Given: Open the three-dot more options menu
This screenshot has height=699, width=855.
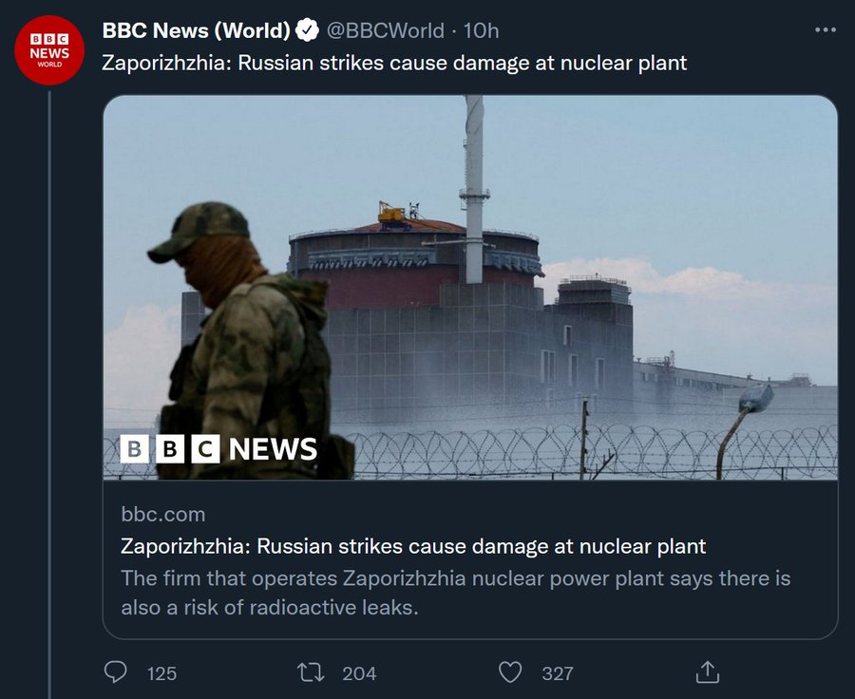Looking at the screenshot, I should (826, 30).
